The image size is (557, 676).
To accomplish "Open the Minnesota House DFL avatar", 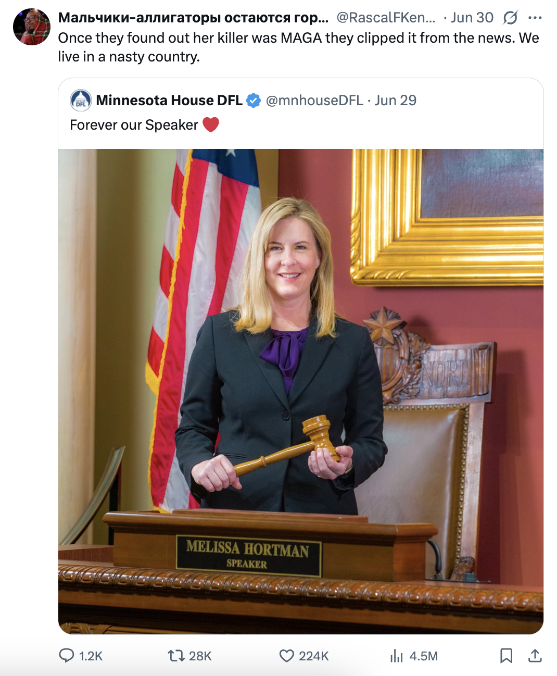I will click(x=81, y=100).
